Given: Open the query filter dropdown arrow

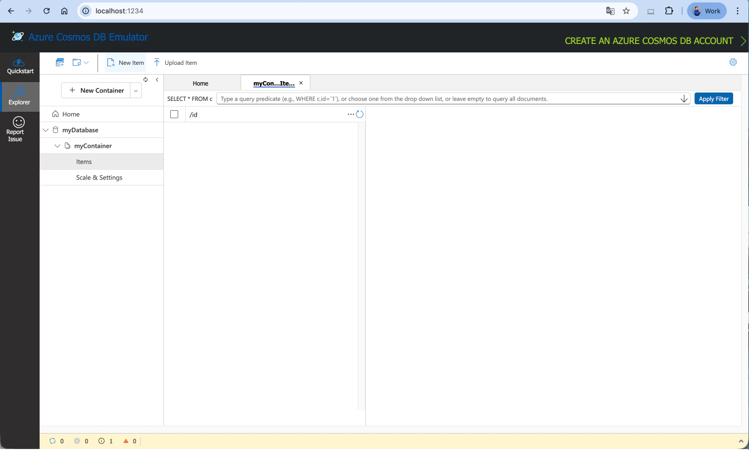Looking at the screenshot, I should 684,99.
